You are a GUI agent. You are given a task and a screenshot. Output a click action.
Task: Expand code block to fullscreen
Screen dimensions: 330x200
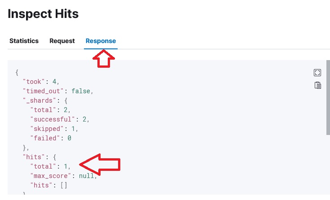317,73
